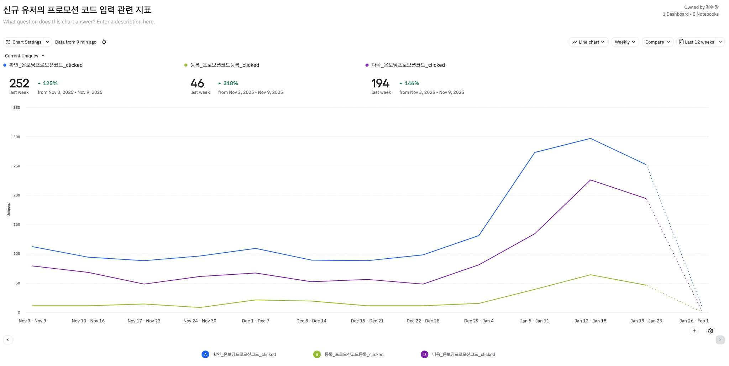Viewport: 729px width, 366px height.
Task: Open the Last 12 weeks date menu
Action: coord(696,42)
